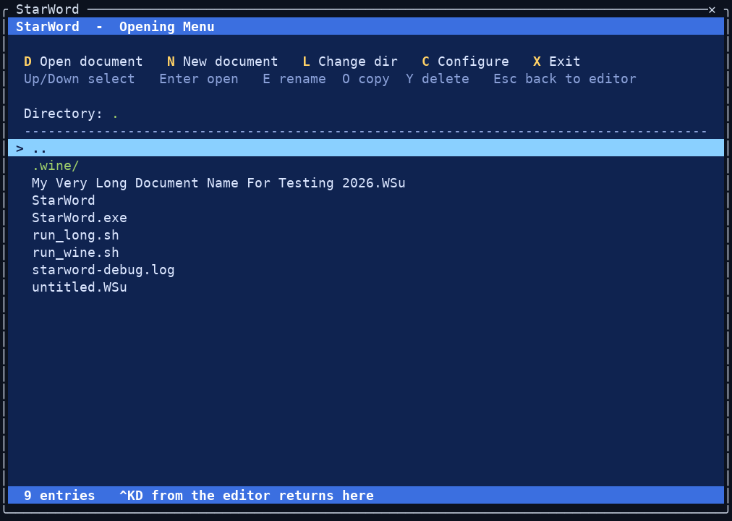Open the Configure option
732x521 pixels.
[465, 62]
